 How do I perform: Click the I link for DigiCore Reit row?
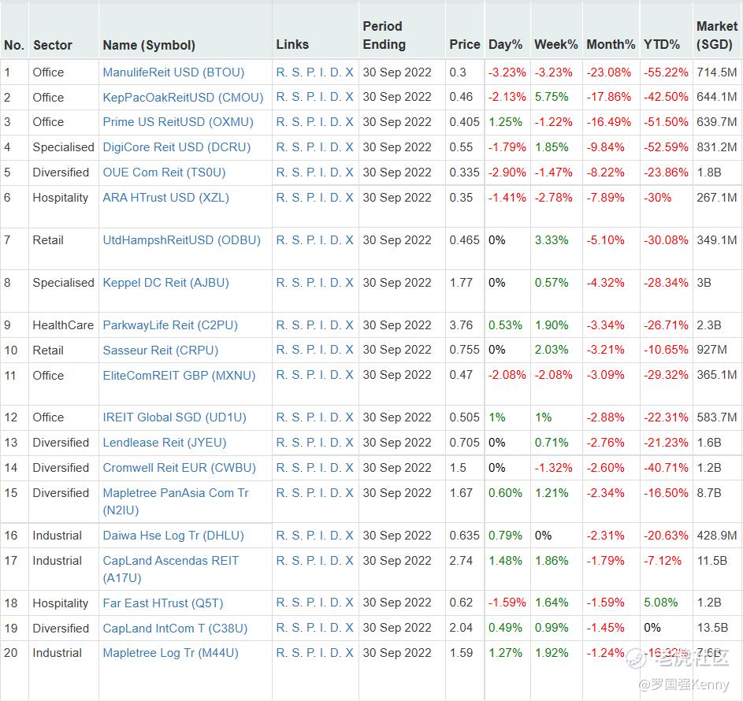pyautogui.click(x=323, y=147)
